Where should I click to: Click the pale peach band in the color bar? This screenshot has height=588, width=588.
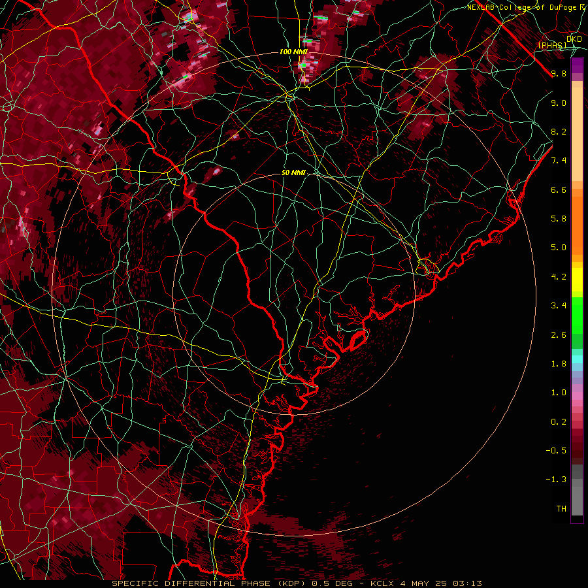point(577,134)
